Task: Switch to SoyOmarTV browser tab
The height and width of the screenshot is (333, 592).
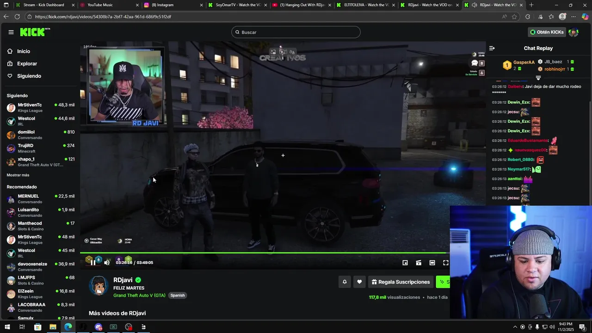Action: tap(237, 5)
